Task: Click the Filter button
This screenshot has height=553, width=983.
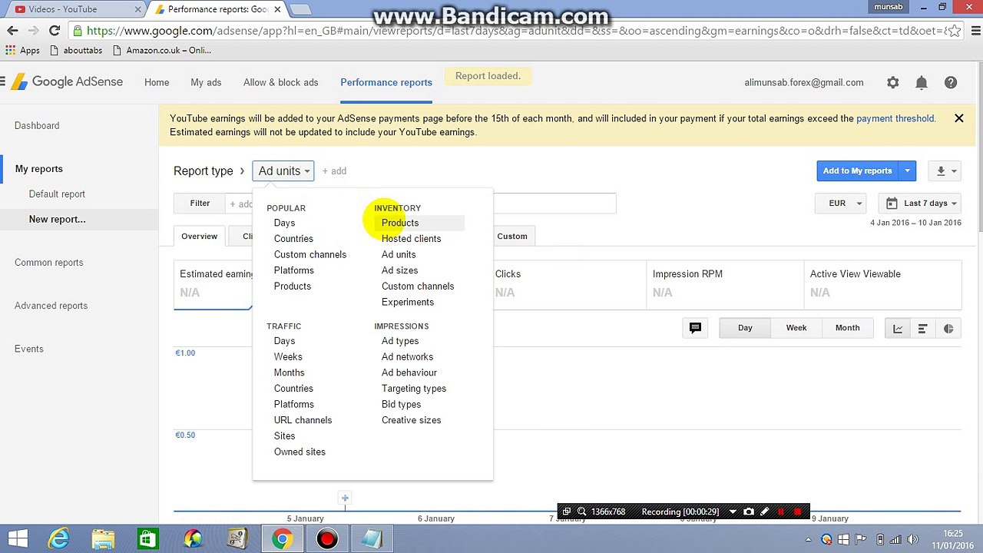Action: [200, 204]
